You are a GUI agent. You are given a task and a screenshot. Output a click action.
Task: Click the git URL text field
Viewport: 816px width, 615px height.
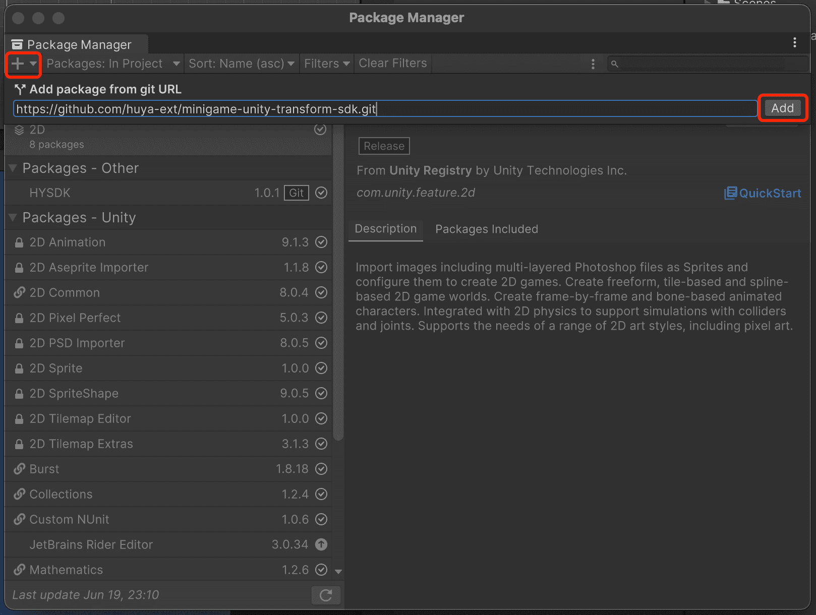(384, 109)
